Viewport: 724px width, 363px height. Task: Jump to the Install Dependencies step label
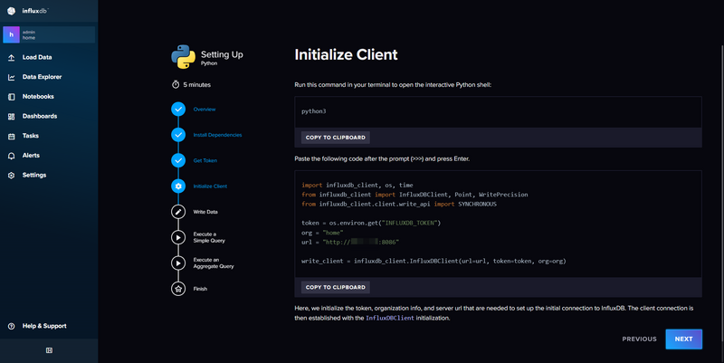(217, 135)
